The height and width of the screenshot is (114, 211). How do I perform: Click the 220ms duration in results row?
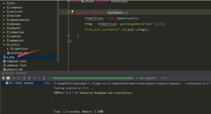point(47,83)
